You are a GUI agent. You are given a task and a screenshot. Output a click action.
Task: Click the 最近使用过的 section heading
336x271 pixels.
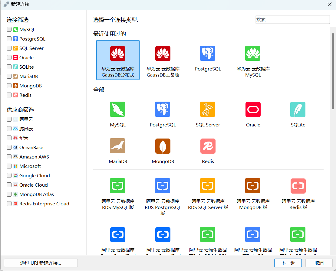(x=110, y=34)
